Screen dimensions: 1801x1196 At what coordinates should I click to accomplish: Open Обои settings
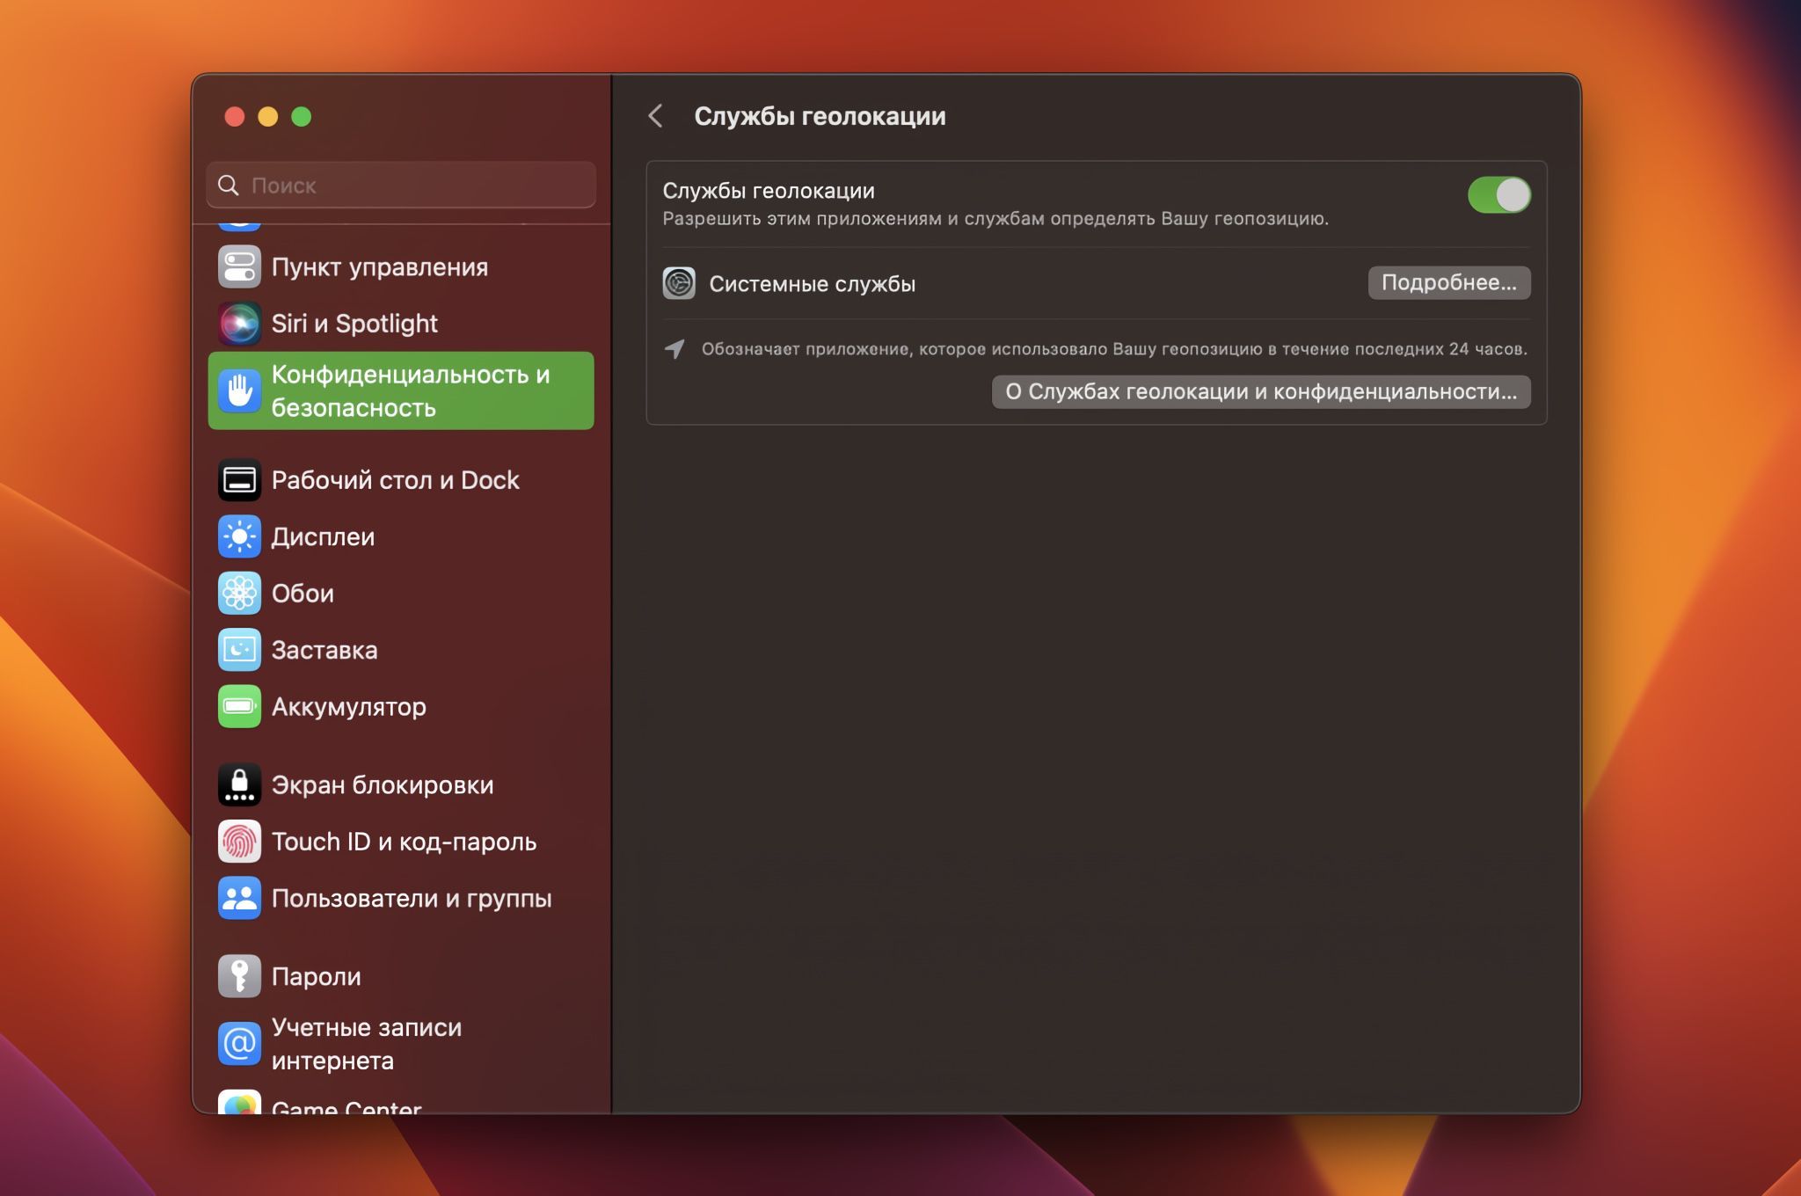click(x=401, y=594)
